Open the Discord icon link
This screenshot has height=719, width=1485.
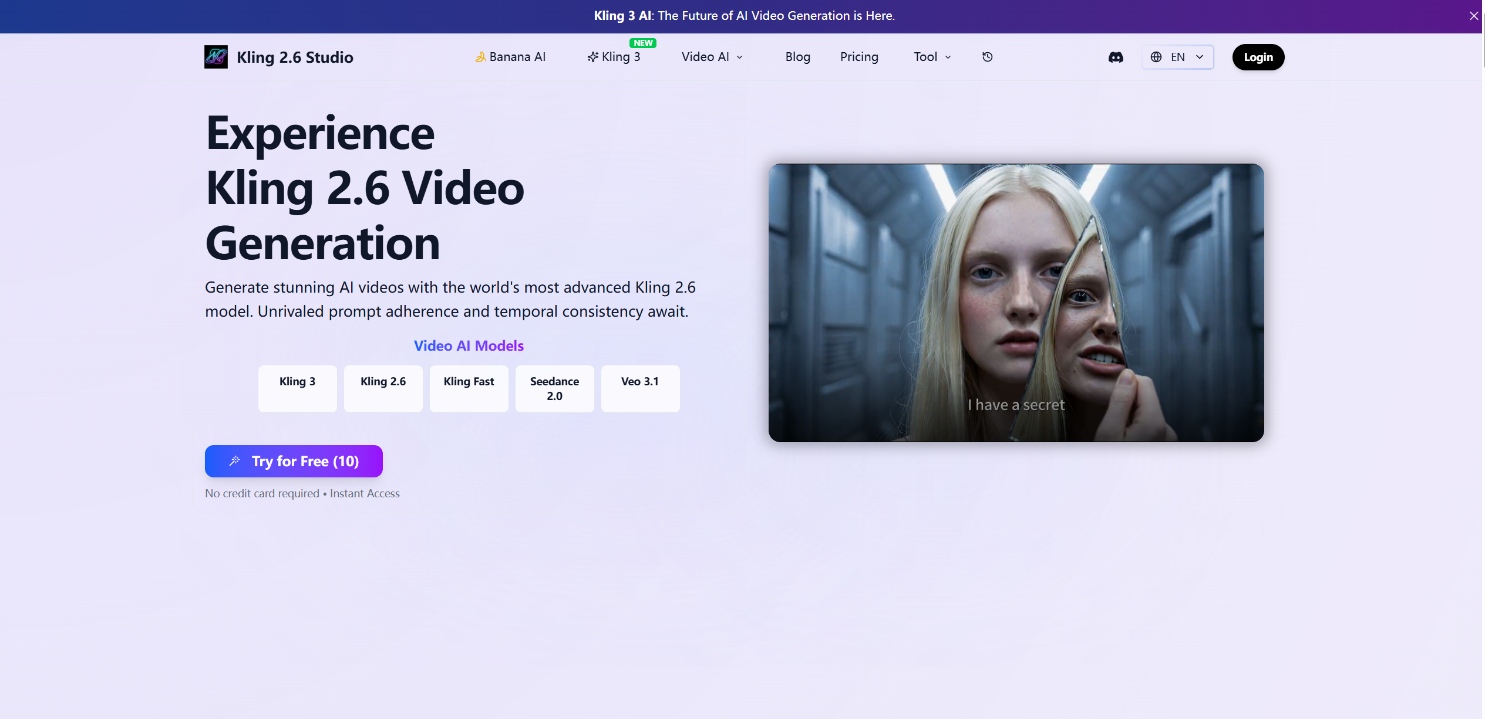pos(1116,57)
